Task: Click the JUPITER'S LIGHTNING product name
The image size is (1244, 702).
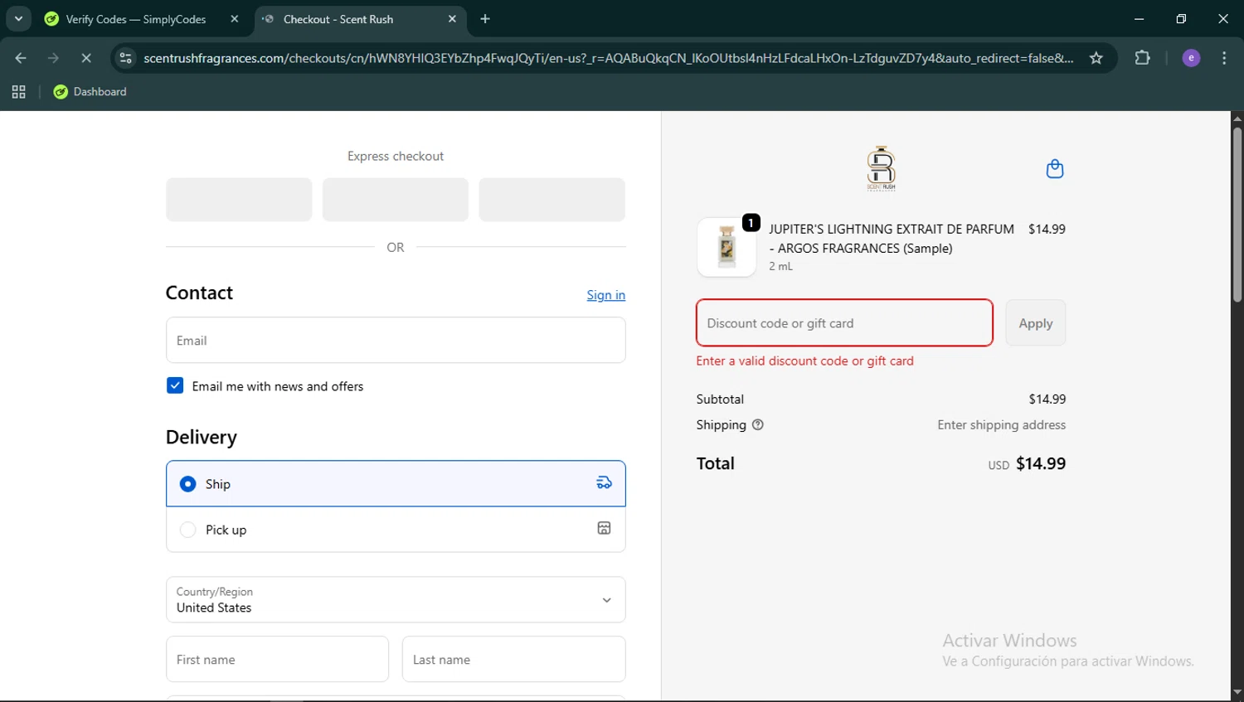Action: 892,239
